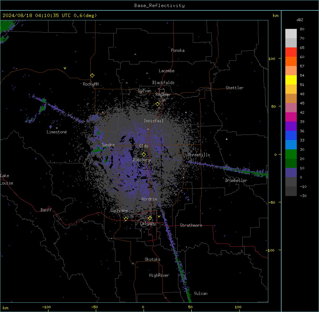This screenshot has width=319, height=312.
Task: Click the ThreeHills town label
Action: (199, 155)
